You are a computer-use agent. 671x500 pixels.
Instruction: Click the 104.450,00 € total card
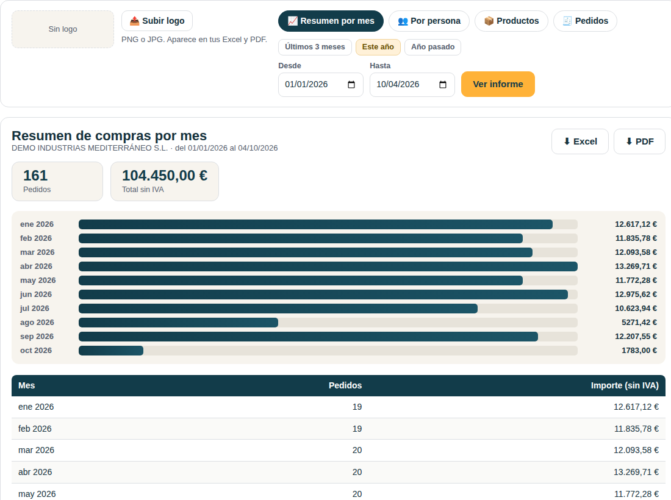coord(165,181)
